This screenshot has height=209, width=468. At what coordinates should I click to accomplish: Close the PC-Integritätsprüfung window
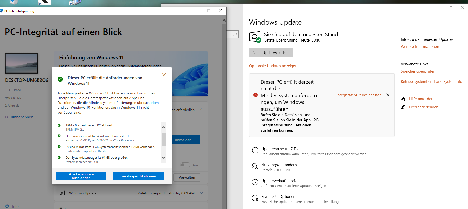pyautogui.click(x=220, y=11)
